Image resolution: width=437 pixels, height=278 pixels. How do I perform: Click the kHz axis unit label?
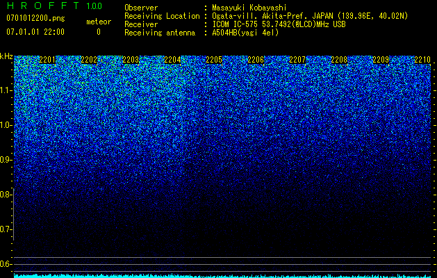pyautogui.click(x=6, y=56)
